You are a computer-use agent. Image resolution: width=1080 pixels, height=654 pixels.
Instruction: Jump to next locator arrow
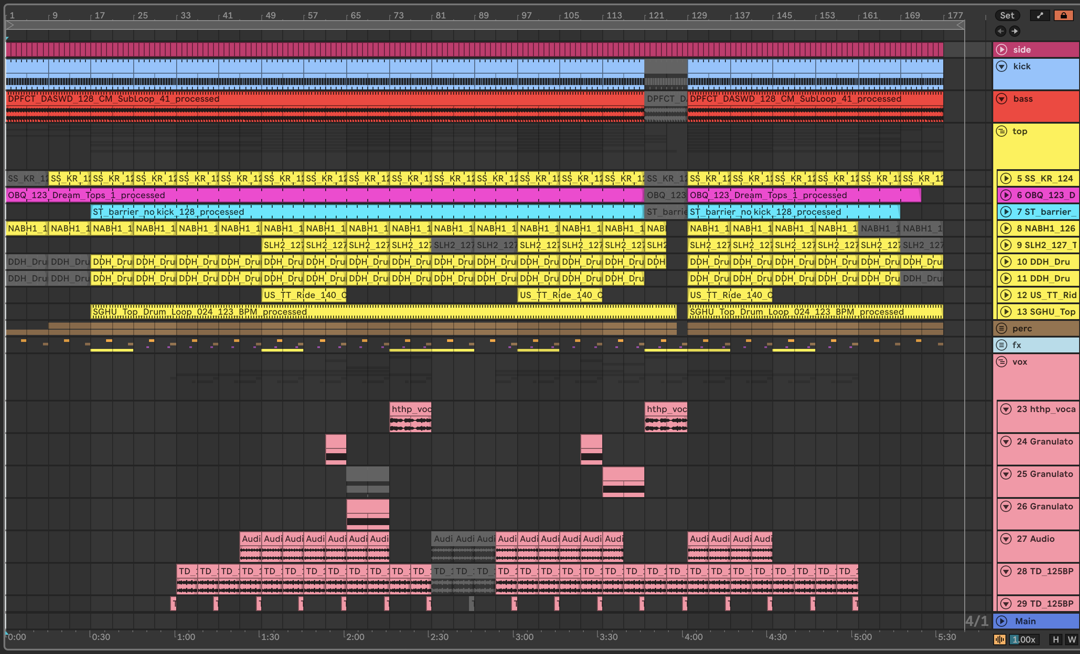pos(1014,31)
